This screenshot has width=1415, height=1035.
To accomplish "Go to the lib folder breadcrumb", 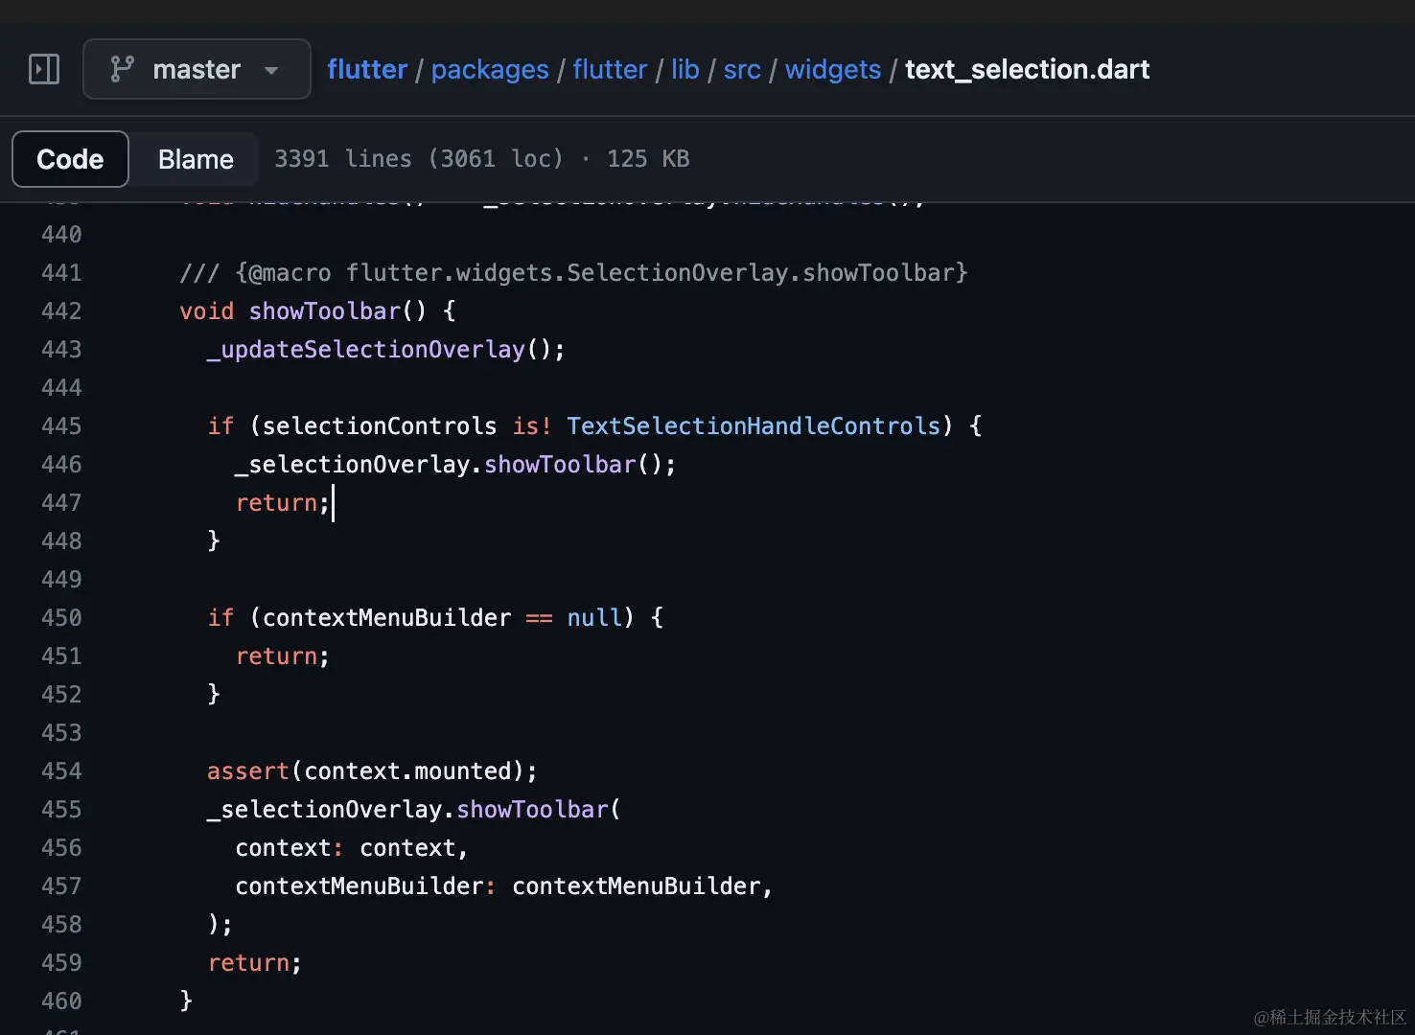I will tap(684, 69).
